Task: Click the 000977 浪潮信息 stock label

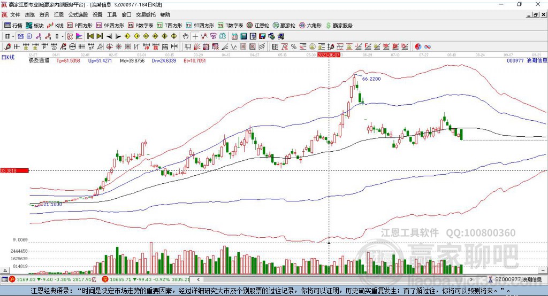Action: [527, 60]
